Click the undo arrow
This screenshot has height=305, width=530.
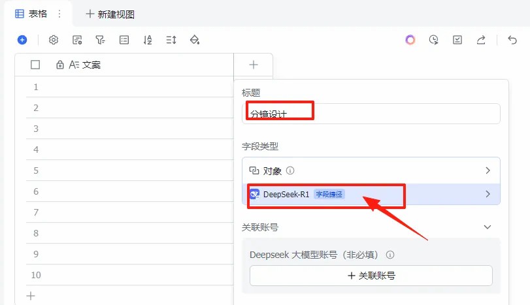[512, 40]
